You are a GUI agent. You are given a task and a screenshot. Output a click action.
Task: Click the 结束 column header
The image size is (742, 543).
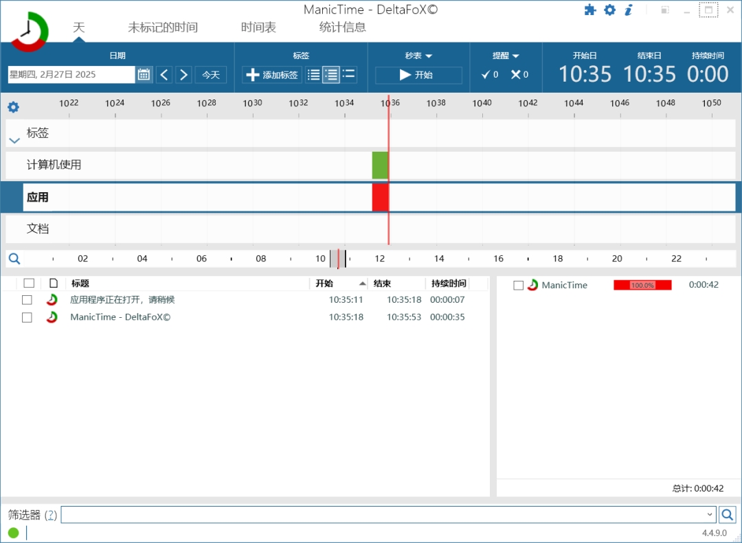(396, 284)
